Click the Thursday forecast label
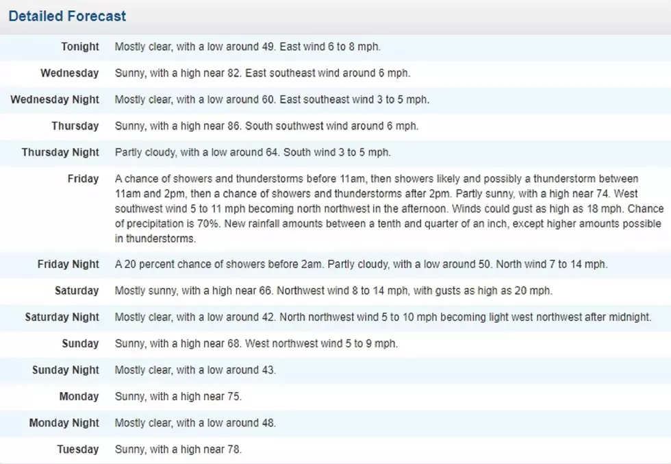The height and width of the screenshot is (464, 671). [x=75, y=126]
